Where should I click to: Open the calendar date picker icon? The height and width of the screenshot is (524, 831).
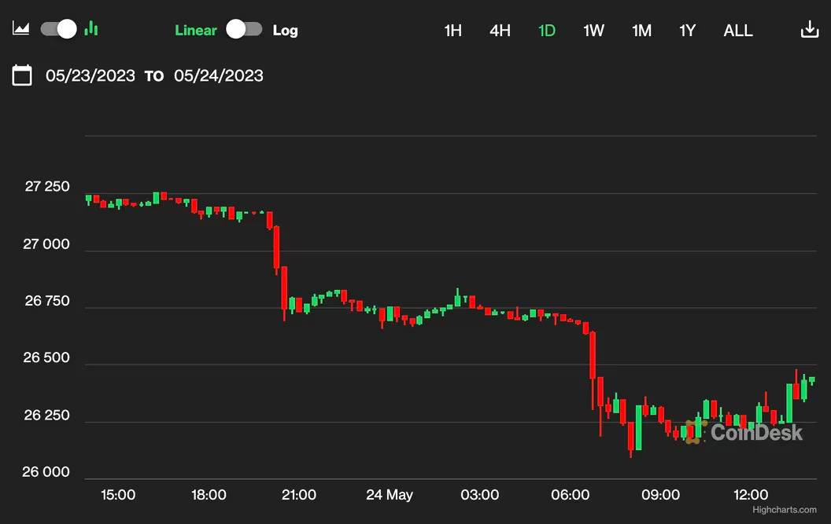pyautogui.click(x=22, y=75)
